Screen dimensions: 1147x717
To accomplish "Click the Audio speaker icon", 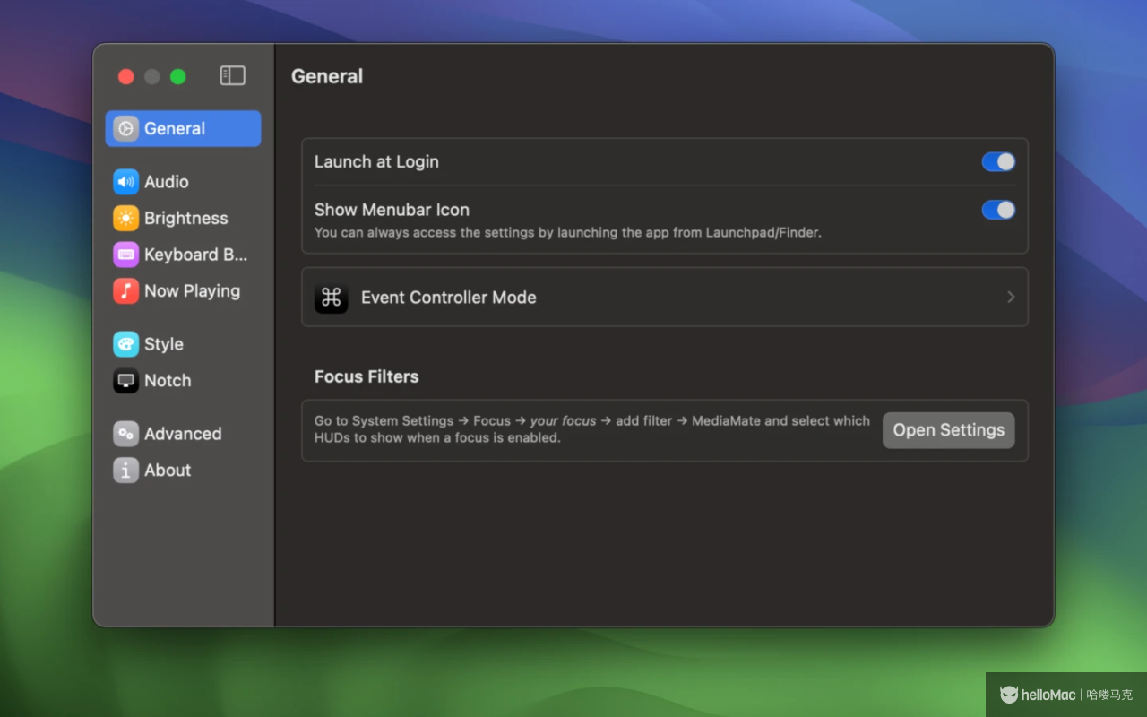I will click(x=125, y=182).
